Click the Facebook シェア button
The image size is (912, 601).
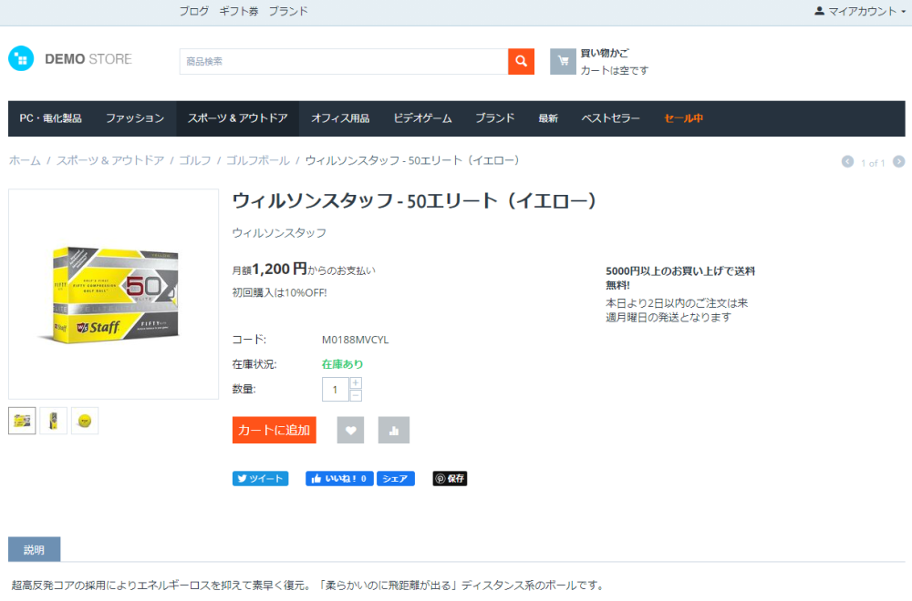396,478
